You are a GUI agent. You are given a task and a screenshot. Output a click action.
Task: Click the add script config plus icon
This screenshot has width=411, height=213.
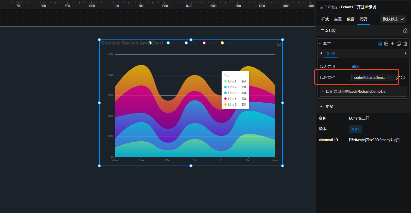(392, 44)
